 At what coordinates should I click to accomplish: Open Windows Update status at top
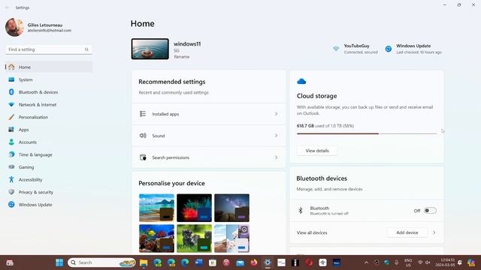point(413,49)
